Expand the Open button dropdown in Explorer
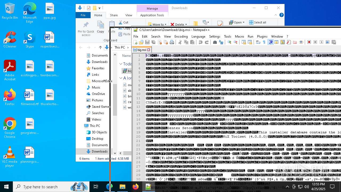The image size is (341, 192). pyautogui.click(x=244, y=22)
